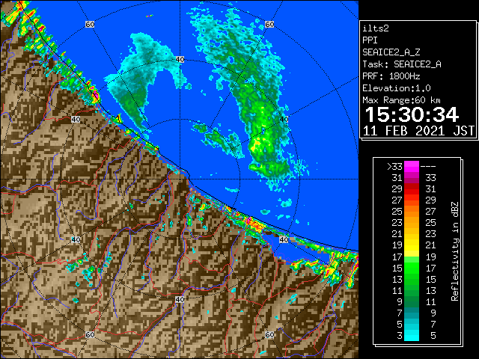Click the radar center where crosshair lines meet

point(180,179)
